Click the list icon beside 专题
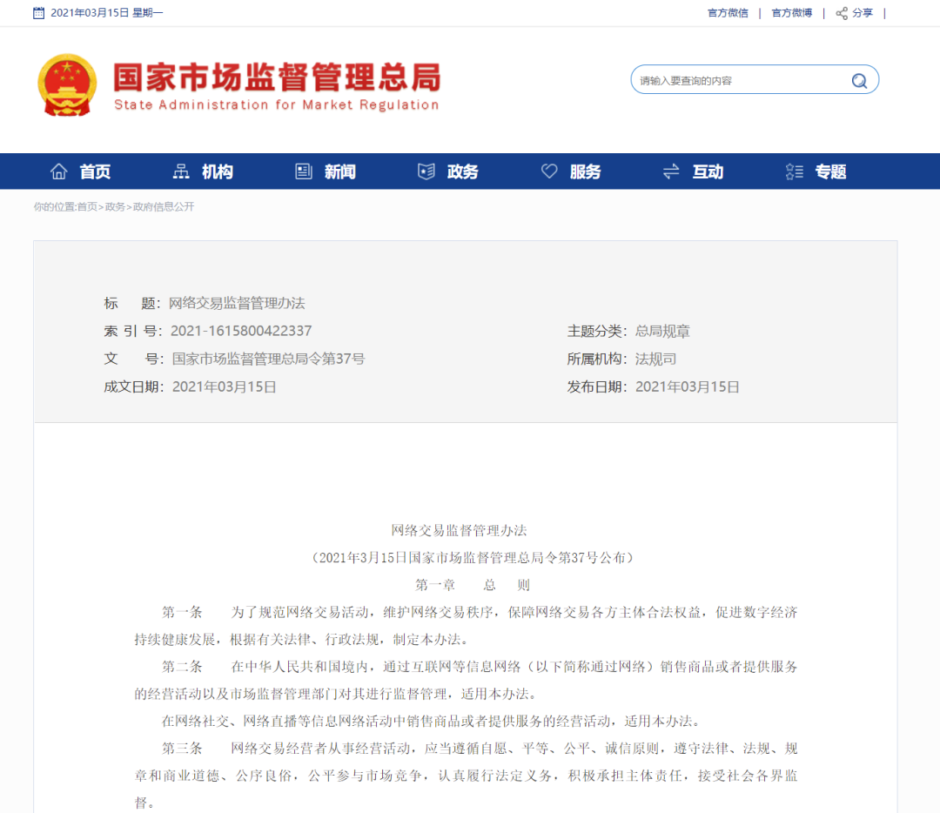Viewport: 940px width, 813px height. pos(793,171)
